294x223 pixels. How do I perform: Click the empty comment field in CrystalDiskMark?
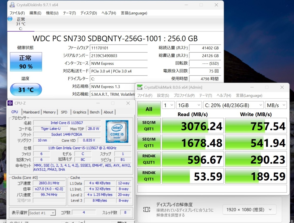pos(212,189)
